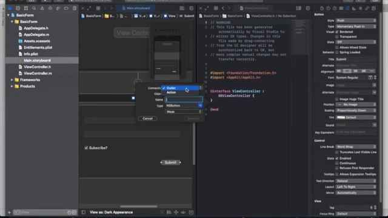388x218 pixels.
Task: Open the Size inspector ruler icon
Action: [354, 8]
